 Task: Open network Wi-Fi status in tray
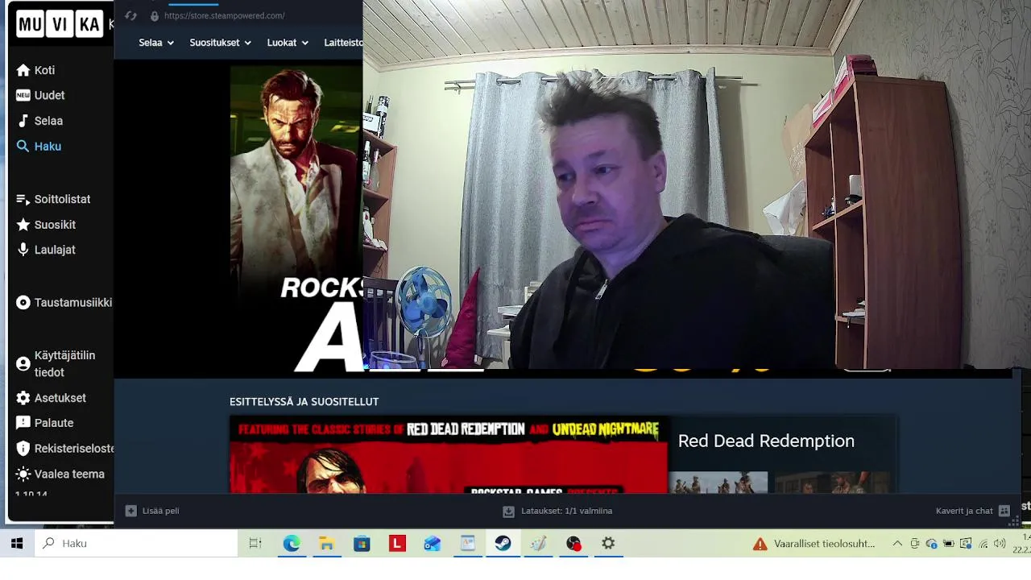(983, 544)
